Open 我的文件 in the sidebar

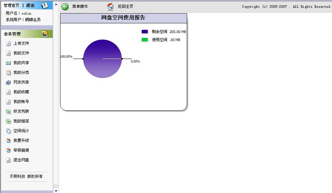pyautogui.click(x=21, y=53)
